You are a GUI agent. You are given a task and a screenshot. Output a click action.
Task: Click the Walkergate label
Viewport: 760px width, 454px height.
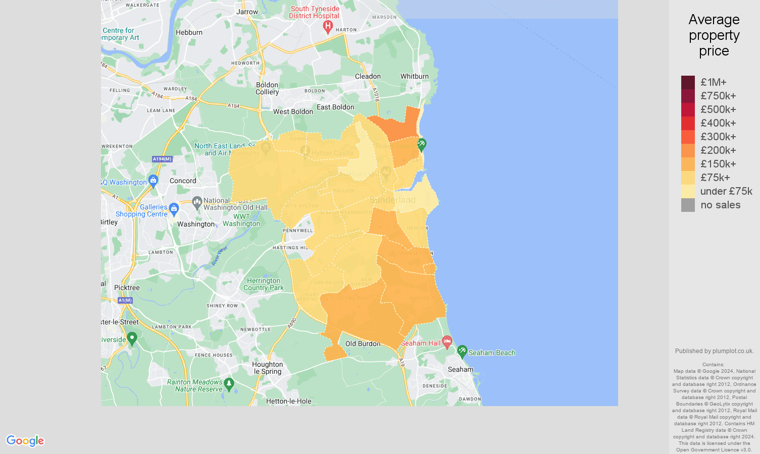[142, 5]
